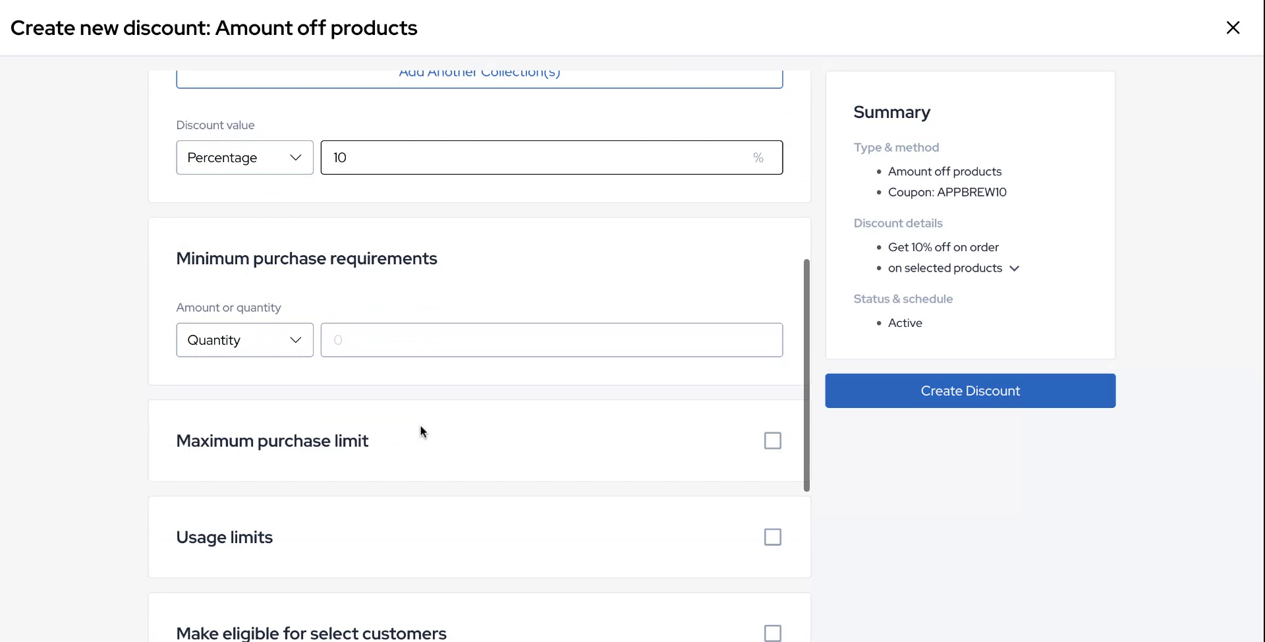Open the Percentage discount type dropdown
Image resolution: width=1265 pixels, height=642 pixels.
tap(244, 158)
